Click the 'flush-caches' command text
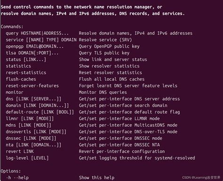Image resolution: width=223 pixels, height=181 pixels. [21, 79]
